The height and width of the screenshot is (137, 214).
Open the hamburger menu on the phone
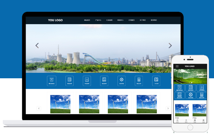pos(177,66)
